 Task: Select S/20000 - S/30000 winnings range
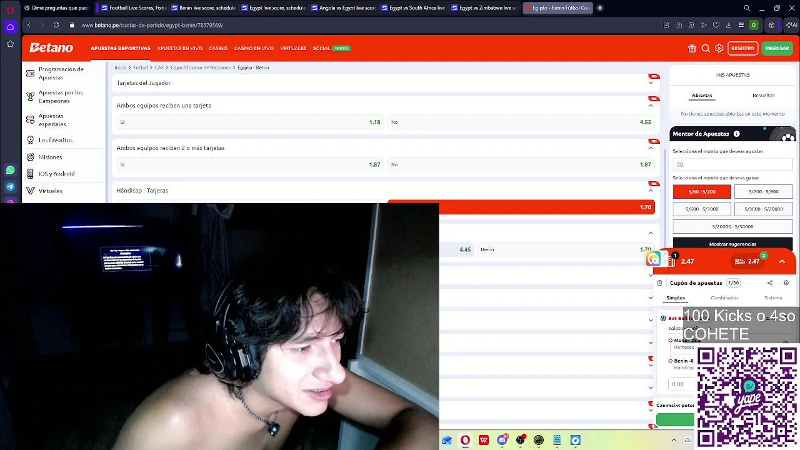[732, 227]
